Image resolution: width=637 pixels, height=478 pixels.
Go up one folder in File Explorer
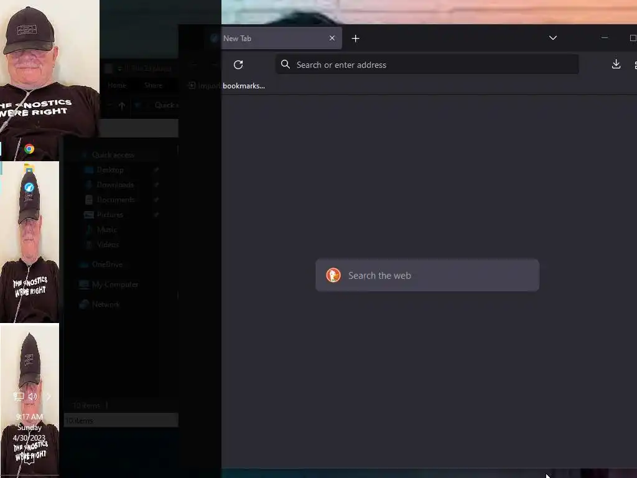pos(122,106)
